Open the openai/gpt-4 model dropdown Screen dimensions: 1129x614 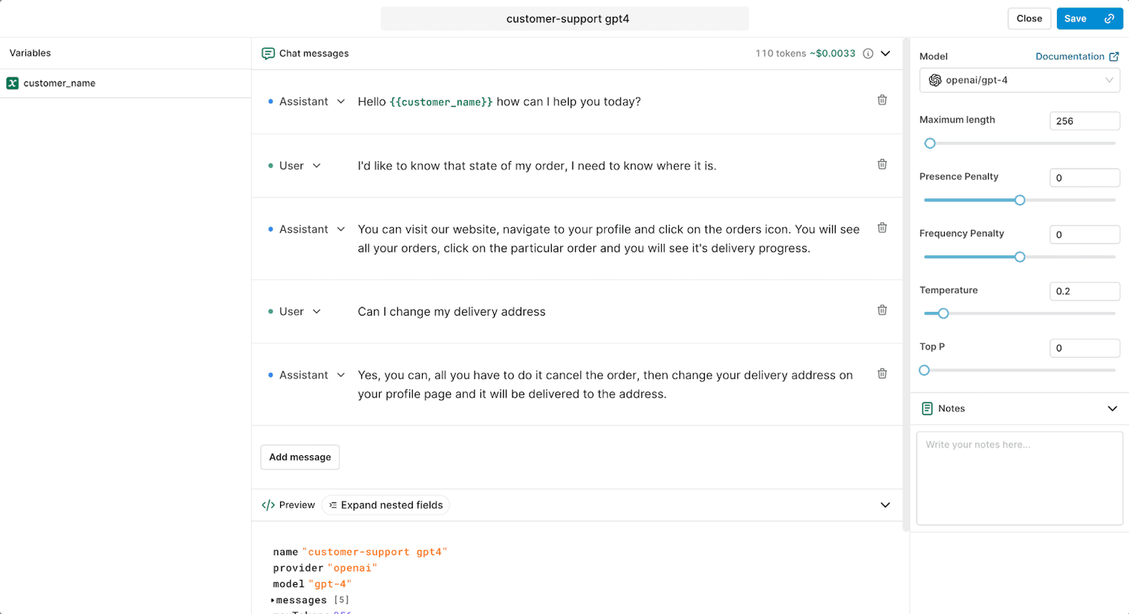pos(1019,80)
